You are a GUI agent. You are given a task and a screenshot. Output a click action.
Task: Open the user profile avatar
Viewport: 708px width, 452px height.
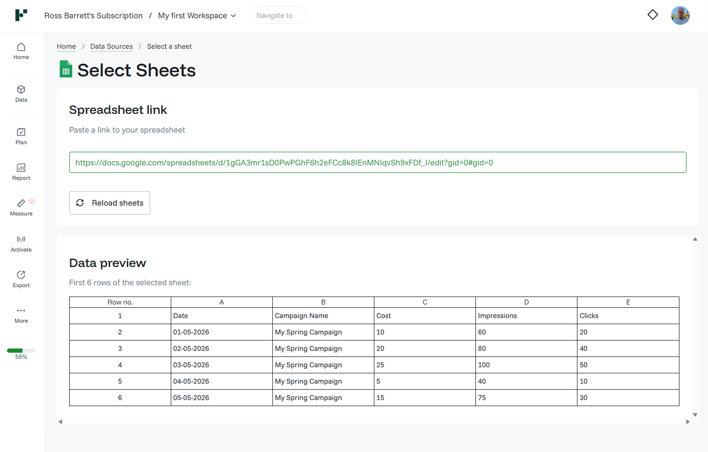point(680,15)
